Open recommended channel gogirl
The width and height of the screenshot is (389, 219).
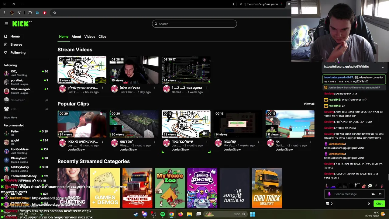[26, 142]
